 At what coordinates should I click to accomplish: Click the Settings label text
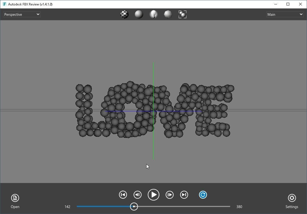[292, 207]
